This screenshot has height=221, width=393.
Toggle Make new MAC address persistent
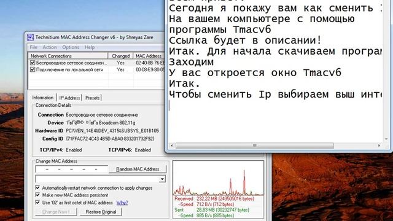pyautogui.click(x=37, y=195)
